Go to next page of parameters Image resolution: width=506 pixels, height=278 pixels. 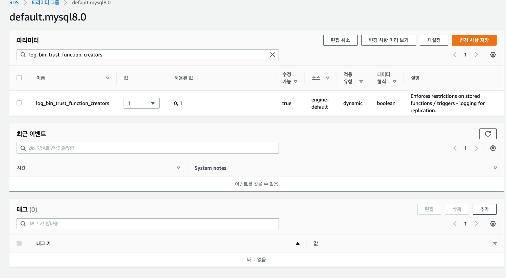476,55
